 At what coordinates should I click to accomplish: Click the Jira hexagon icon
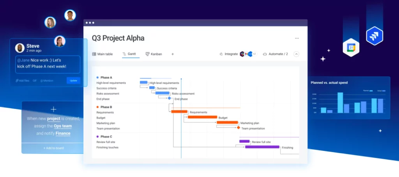pyautogui.click(x=374, y=36)
